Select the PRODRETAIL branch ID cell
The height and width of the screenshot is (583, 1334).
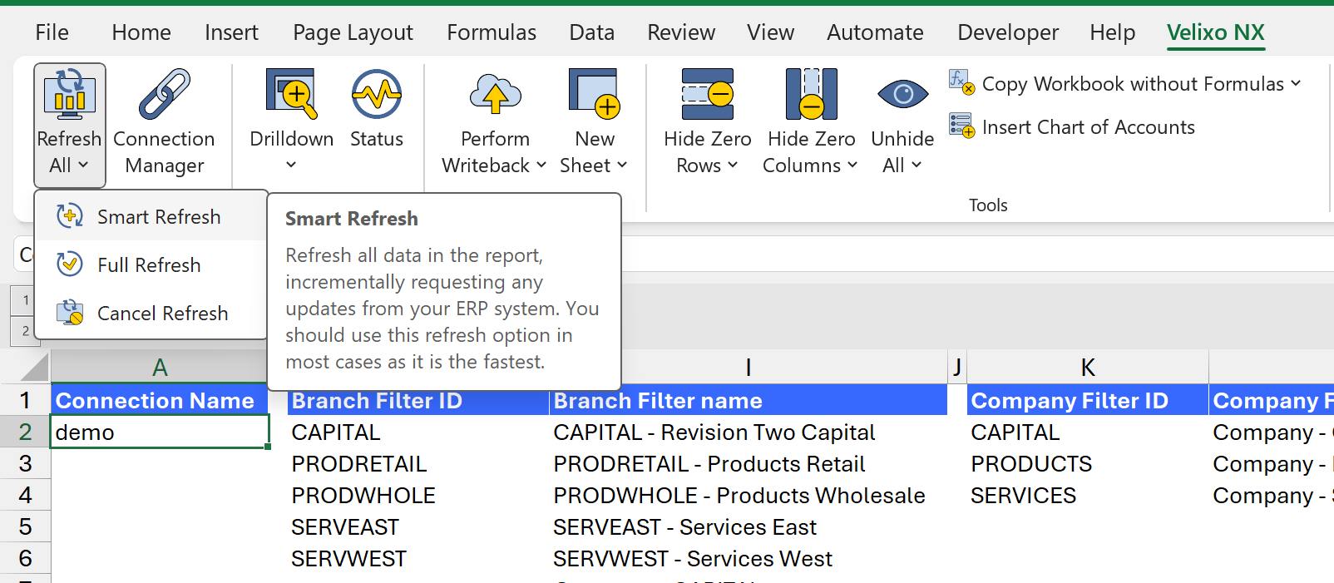418,463
